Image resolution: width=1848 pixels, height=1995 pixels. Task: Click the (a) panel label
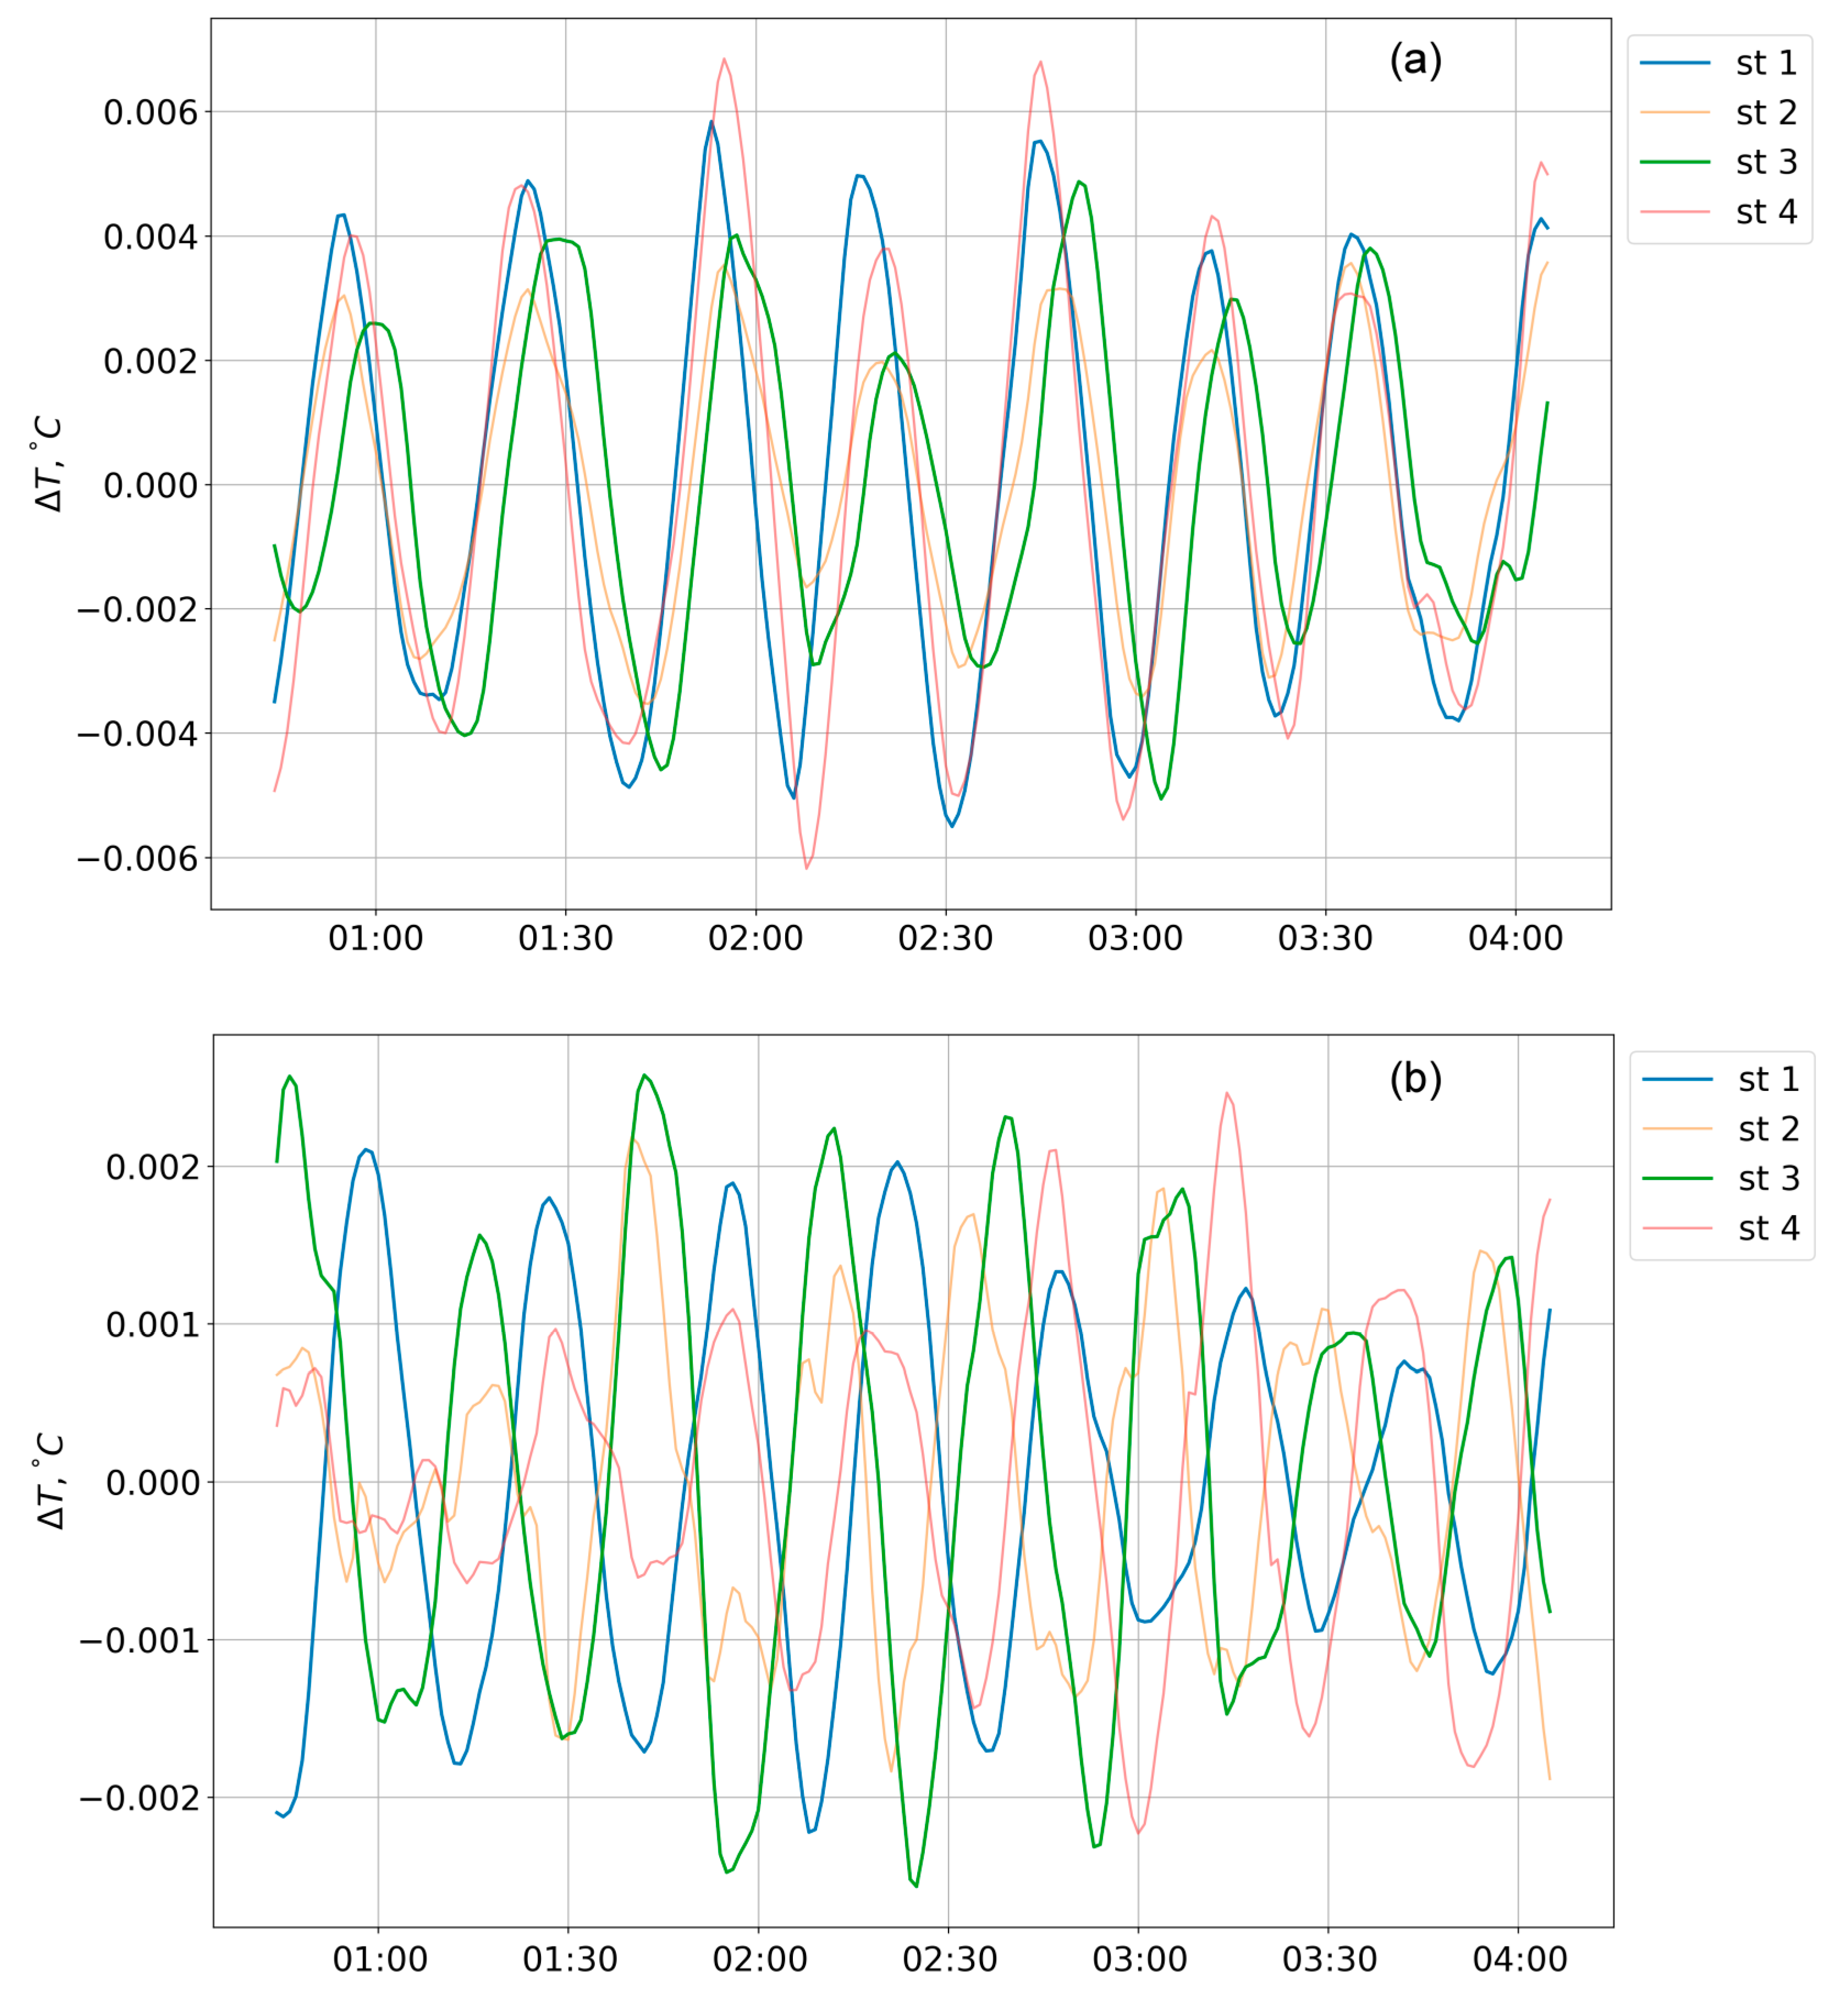1415,61
